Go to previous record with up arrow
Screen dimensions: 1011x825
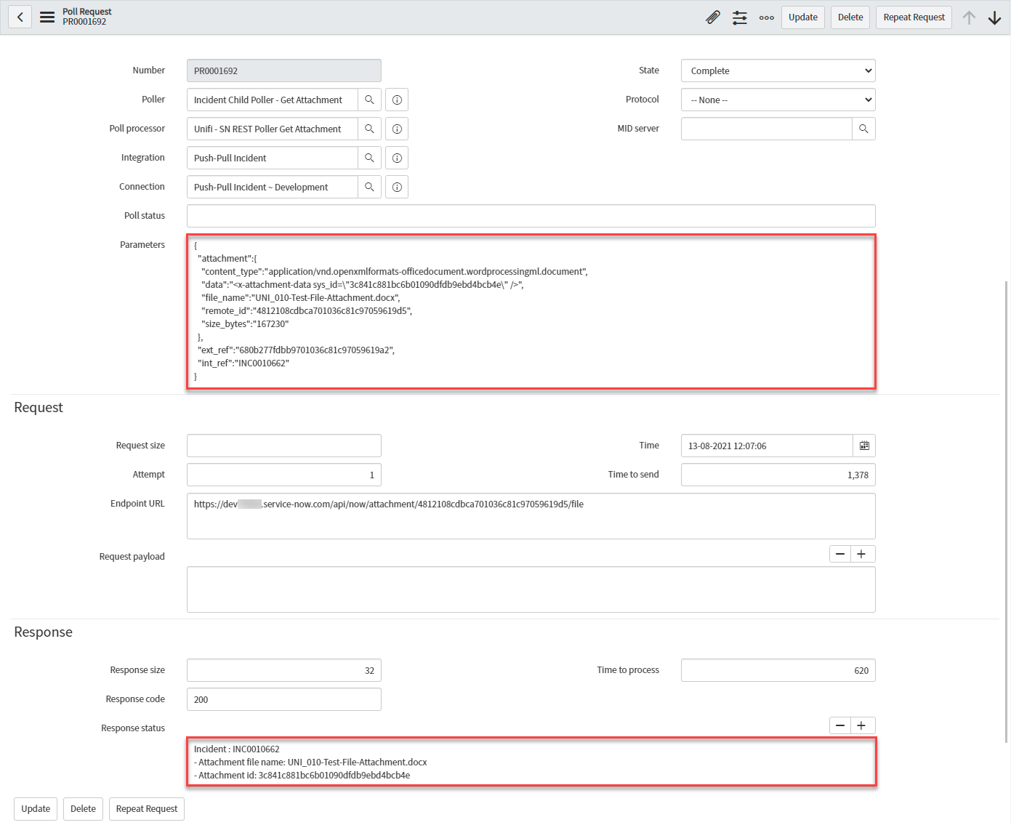click(969, 17)
